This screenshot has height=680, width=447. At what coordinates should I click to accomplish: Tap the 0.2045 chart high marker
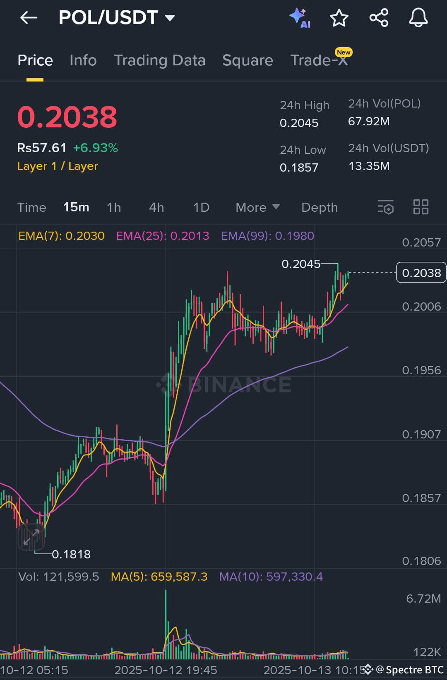pyautogui.click(x=301, y=264)
